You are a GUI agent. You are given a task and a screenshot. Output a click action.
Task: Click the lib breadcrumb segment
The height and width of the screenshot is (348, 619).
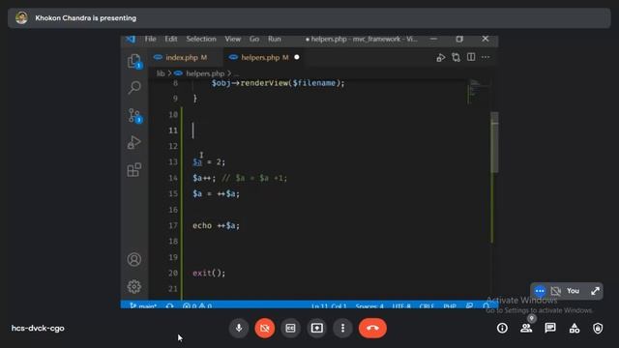161,73
